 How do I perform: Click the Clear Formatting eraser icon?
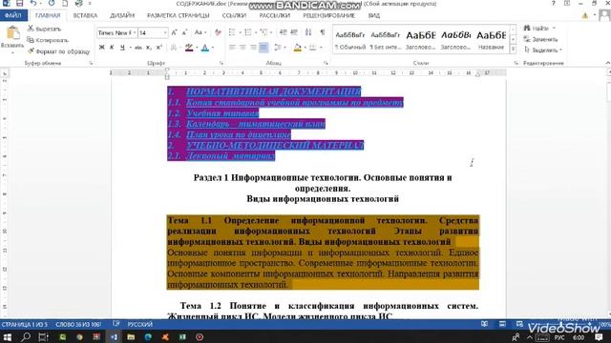tap(218, 32)
